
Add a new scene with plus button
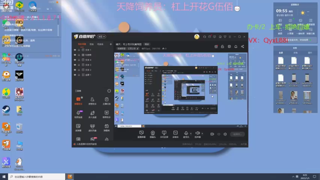111,44
